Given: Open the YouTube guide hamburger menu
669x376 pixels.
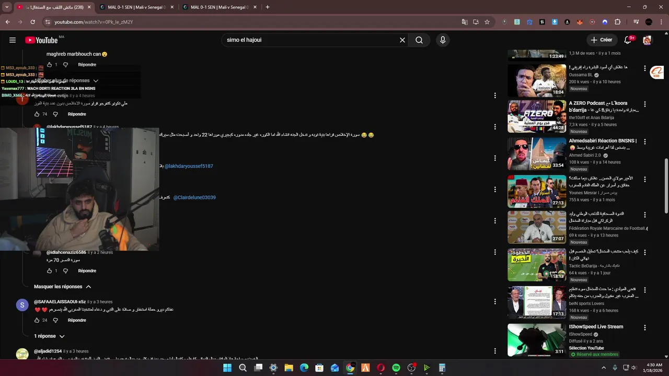Looking at the screenshot, I should tap(13, 40).
